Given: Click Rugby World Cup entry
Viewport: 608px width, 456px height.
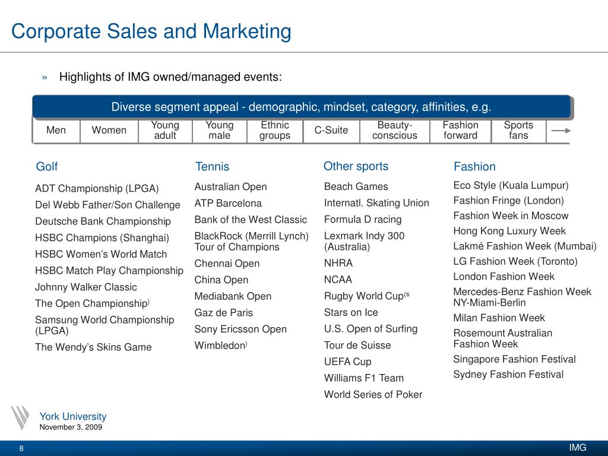Looking at the screenshot, I should pyautogui.click(x=366, y=296).
